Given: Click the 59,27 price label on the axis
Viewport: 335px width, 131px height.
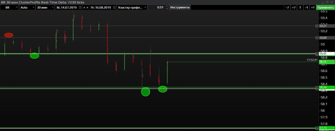Looking at the screenshot, I should tap(327, 26).
